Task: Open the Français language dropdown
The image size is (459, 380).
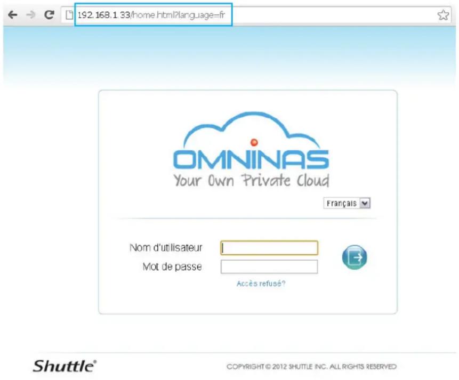Action: [x=347, y=203]
